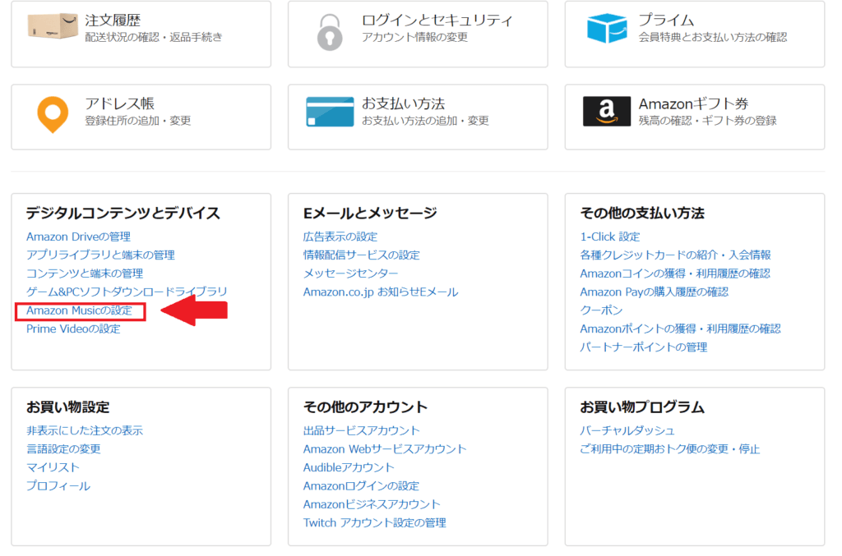This screenshot has width=842, height=556.
Task: Click the blue credit card お支払い方法 icon
Action: point(330,112)
